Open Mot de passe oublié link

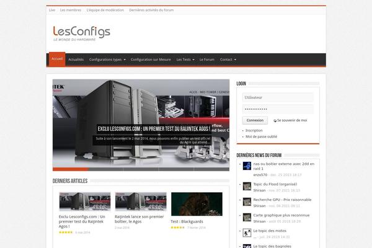(261, 136)
